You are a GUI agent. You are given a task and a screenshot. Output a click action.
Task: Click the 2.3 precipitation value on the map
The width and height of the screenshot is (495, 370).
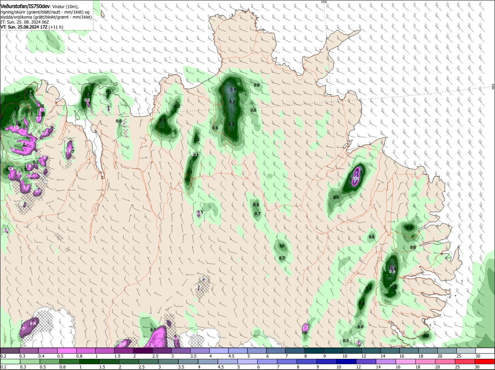point(88,94)
